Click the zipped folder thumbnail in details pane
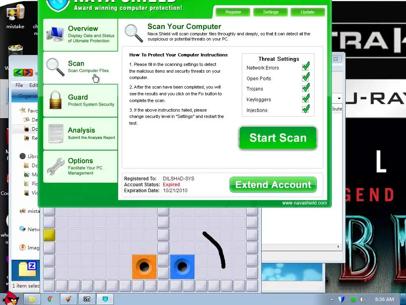The height and width of the screenshot is (305, 406). tap(27, 269)
